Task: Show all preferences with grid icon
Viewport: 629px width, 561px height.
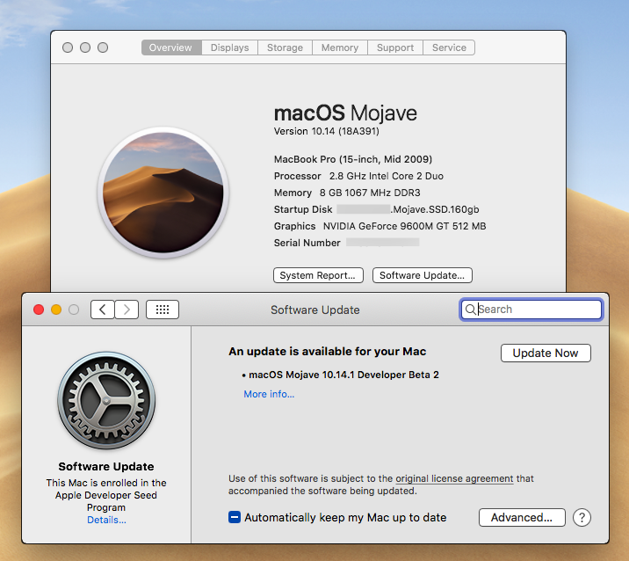Action: pyautogui.click(x=163, y=310)
